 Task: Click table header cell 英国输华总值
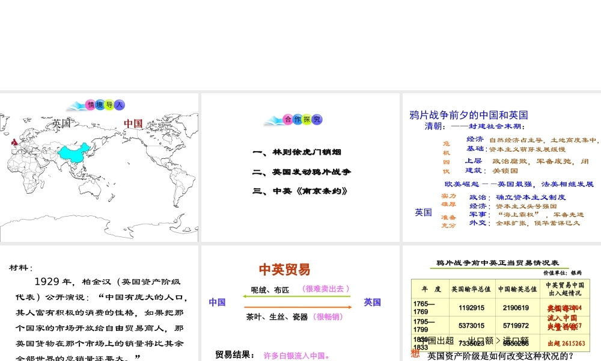[x=471, y=289]
